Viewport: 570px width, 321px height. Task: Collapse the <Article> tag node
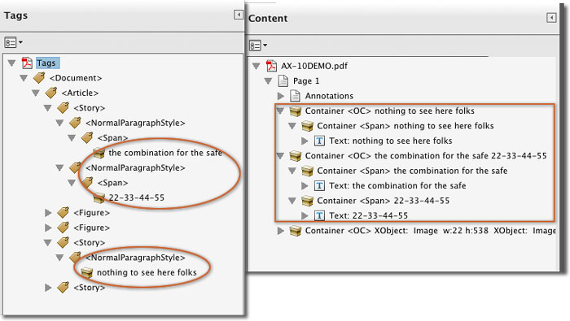click(36, 93)
